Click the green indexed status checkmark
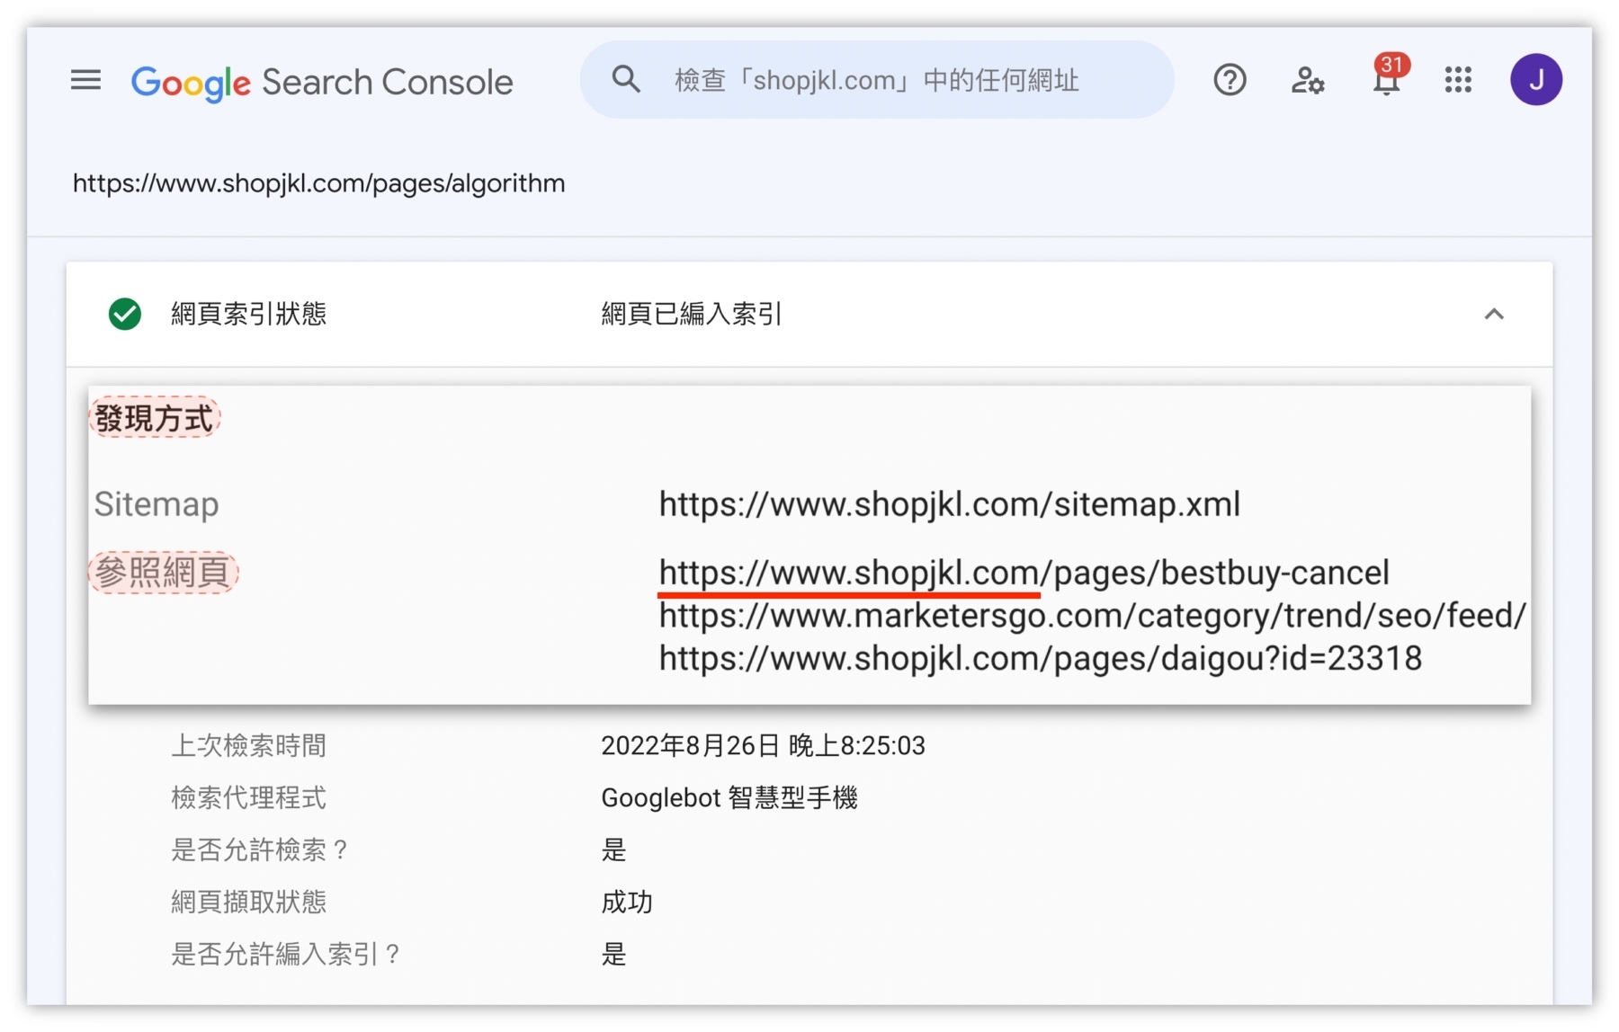 pyautogui.click(x=125, y=314)
